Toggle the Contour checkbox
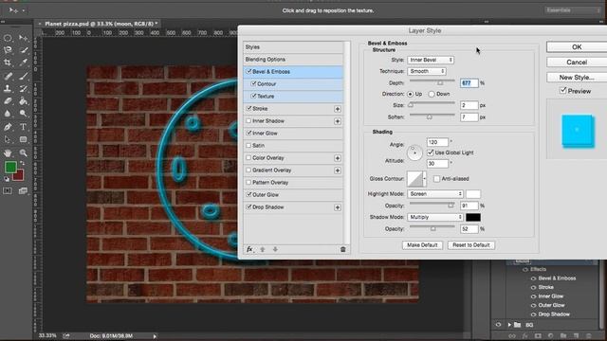Screen dimensions: 607x341 point(254,84)
